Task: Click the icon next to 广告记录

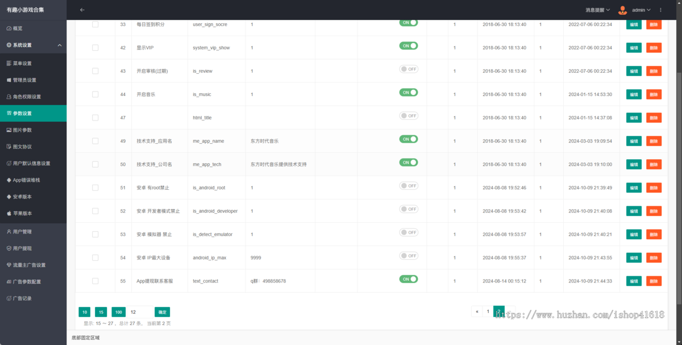Action: (x=9, y=298)
